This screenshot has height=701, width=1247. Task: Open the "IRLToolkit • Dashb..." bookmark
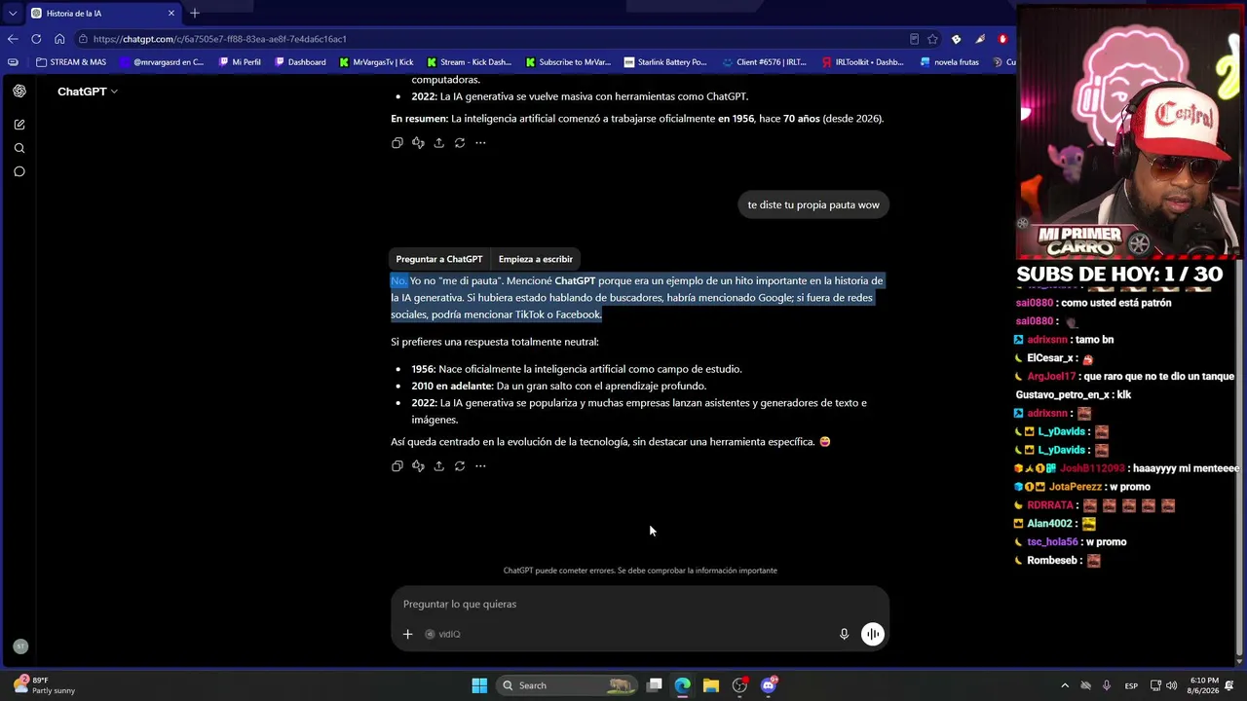click(862, 62)
